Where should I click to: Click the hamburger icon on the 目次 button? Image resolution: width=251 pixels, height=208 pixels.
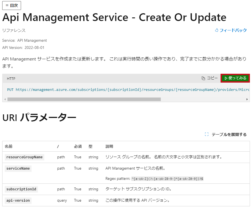click(x=7, y=5)
